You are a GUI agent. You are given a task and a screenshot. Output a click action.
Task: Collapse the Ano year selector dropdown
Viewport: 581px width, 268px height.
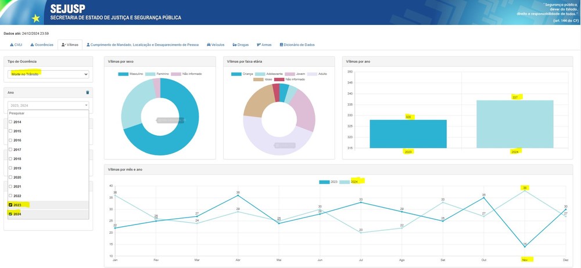tap(48, 105)
